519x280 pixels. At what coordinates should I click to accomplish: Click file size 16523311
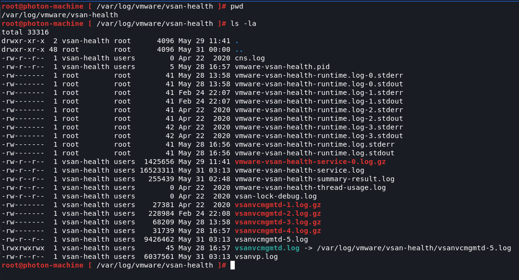coord(157,170)
